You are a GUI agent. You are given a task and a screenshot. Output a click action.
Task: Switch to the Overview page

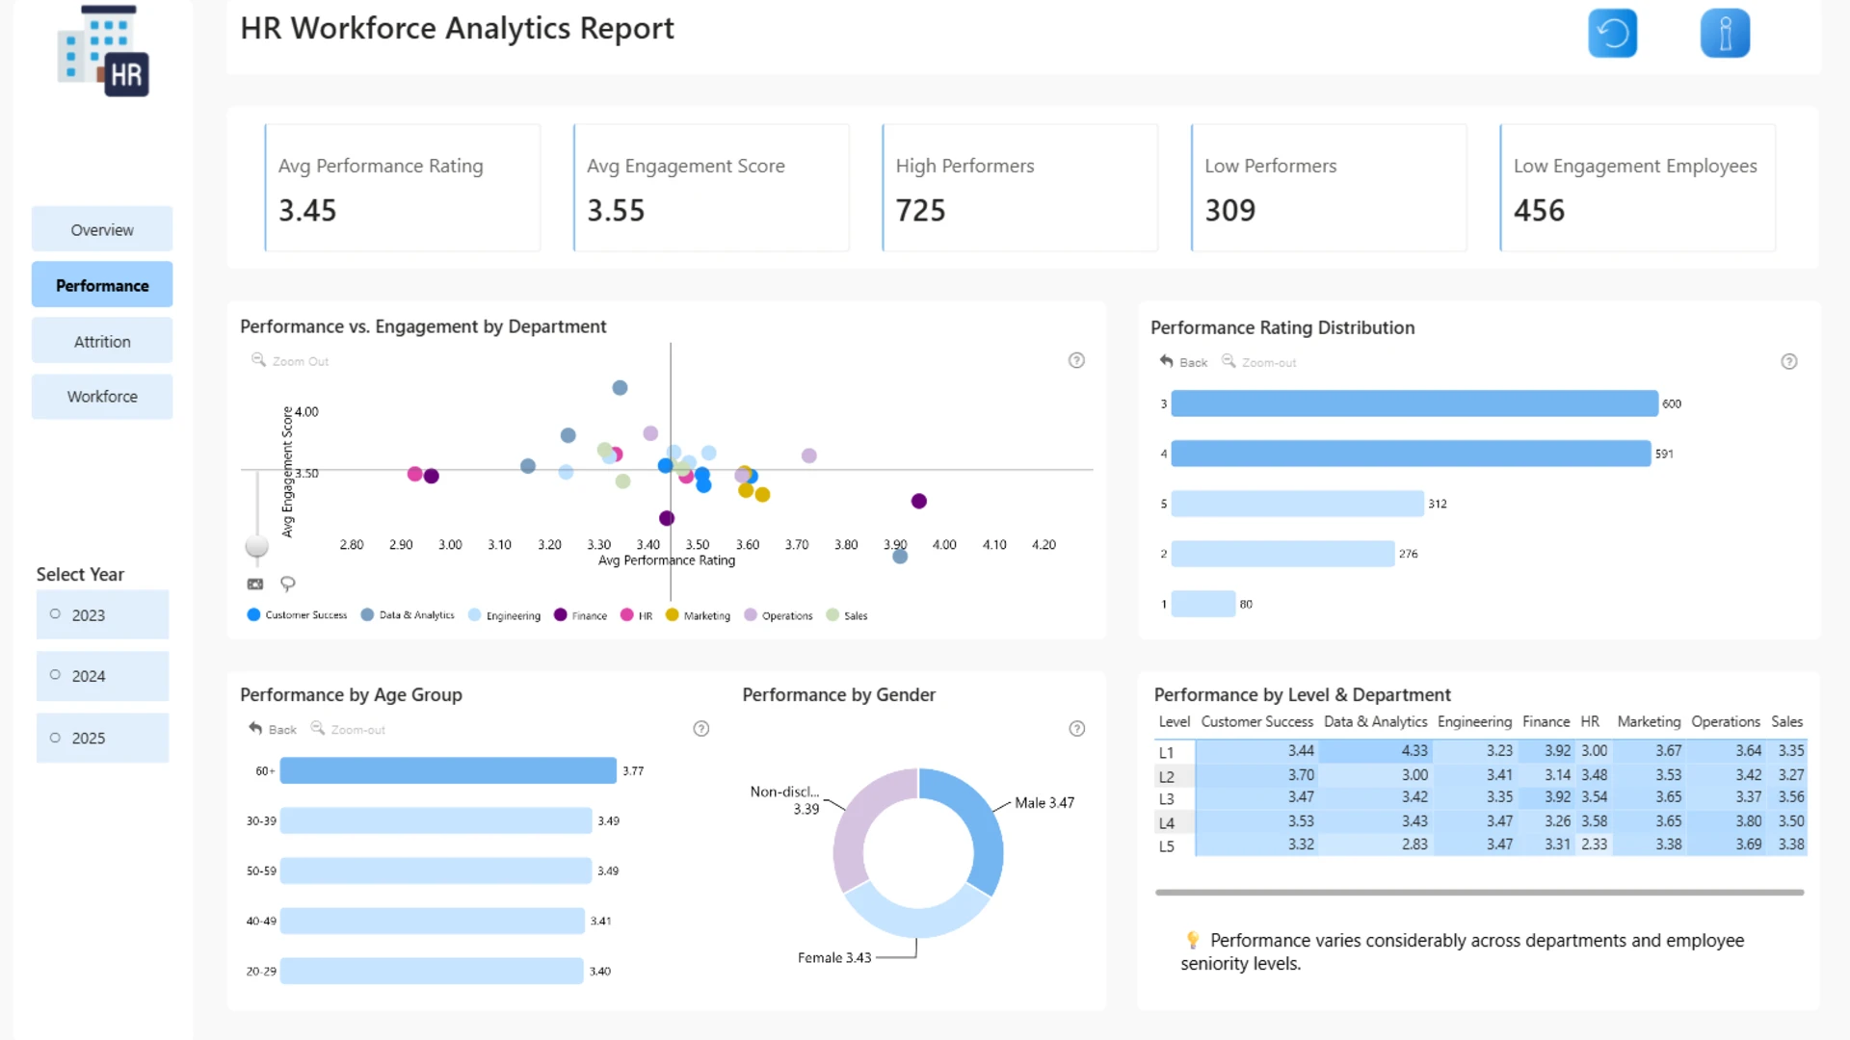click(x=102, y=229)
